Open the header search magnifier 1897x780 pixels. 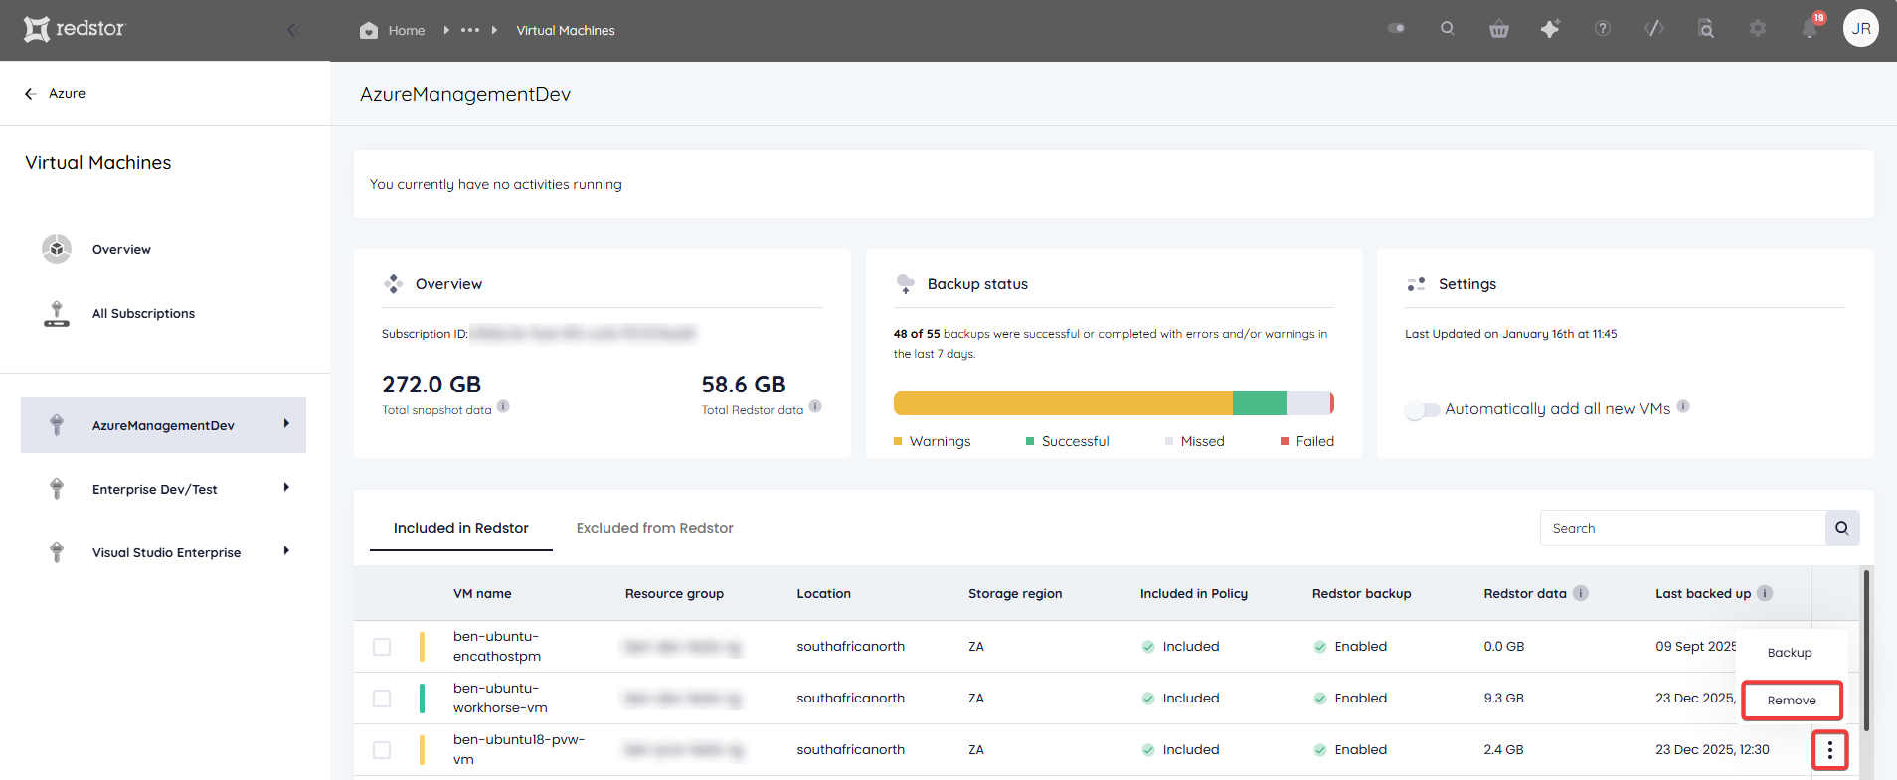[1448, 29]
